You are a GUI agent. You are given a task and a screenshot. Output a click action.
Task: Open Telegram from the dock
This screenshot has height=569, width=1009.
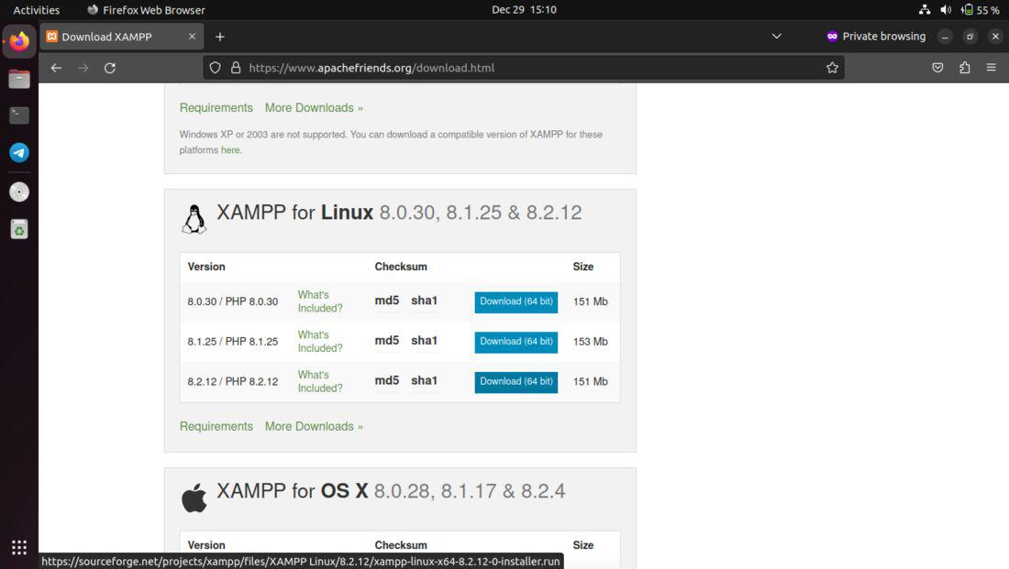[19, 153]
